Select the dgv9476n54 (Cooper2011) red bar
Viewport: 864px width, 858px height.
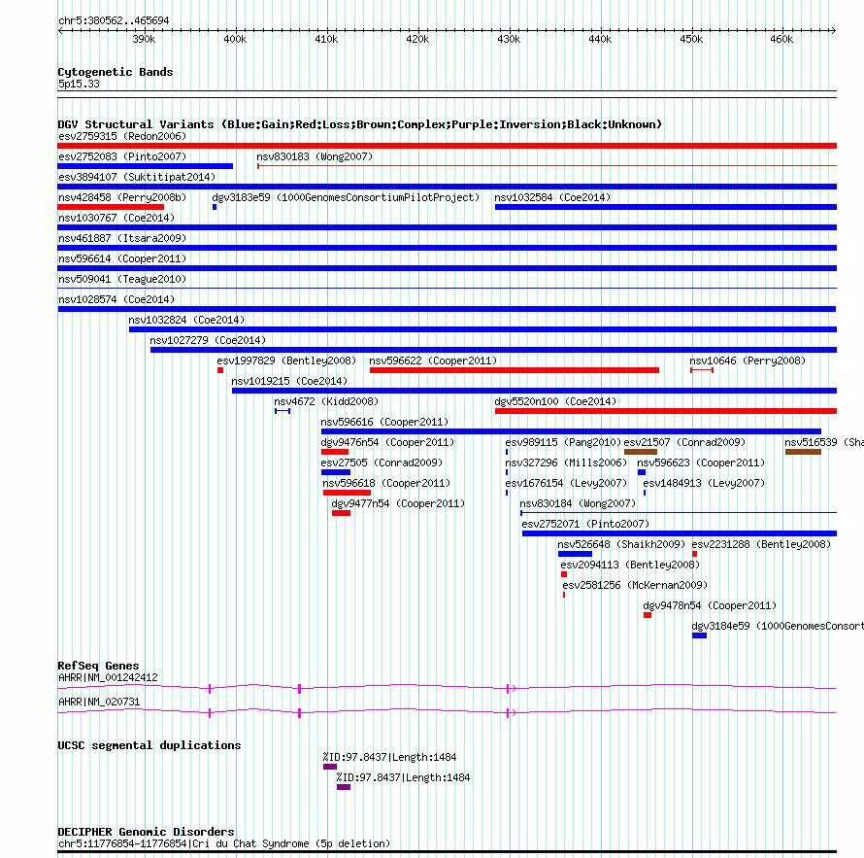335,452
